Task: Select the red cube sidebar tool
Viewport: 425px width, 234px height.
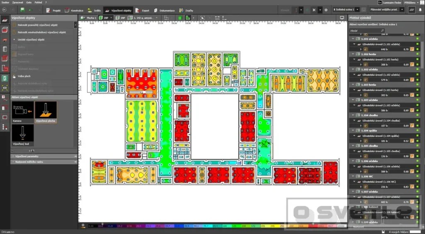Action: (x=5, y=30)
